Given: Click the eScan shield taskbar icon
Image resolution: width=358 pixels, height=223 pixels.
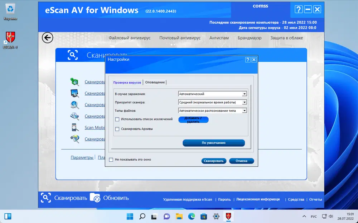Looking at the screenshot, I should tap(228, 217).
